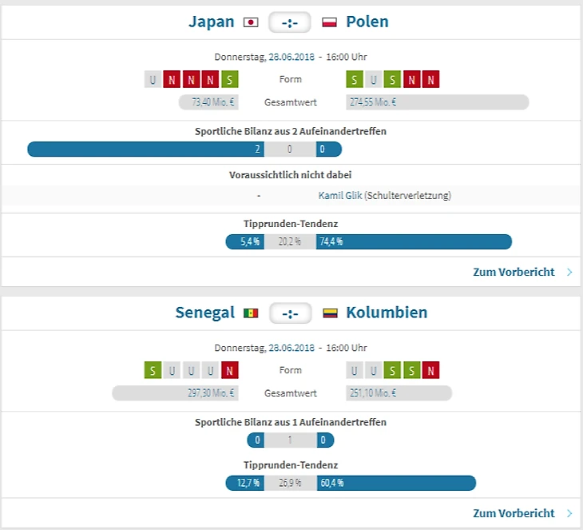Click the Japan flag icon
Image resolution: width=583 pixels, height=530 pixels.
click(x=251, y=22)
